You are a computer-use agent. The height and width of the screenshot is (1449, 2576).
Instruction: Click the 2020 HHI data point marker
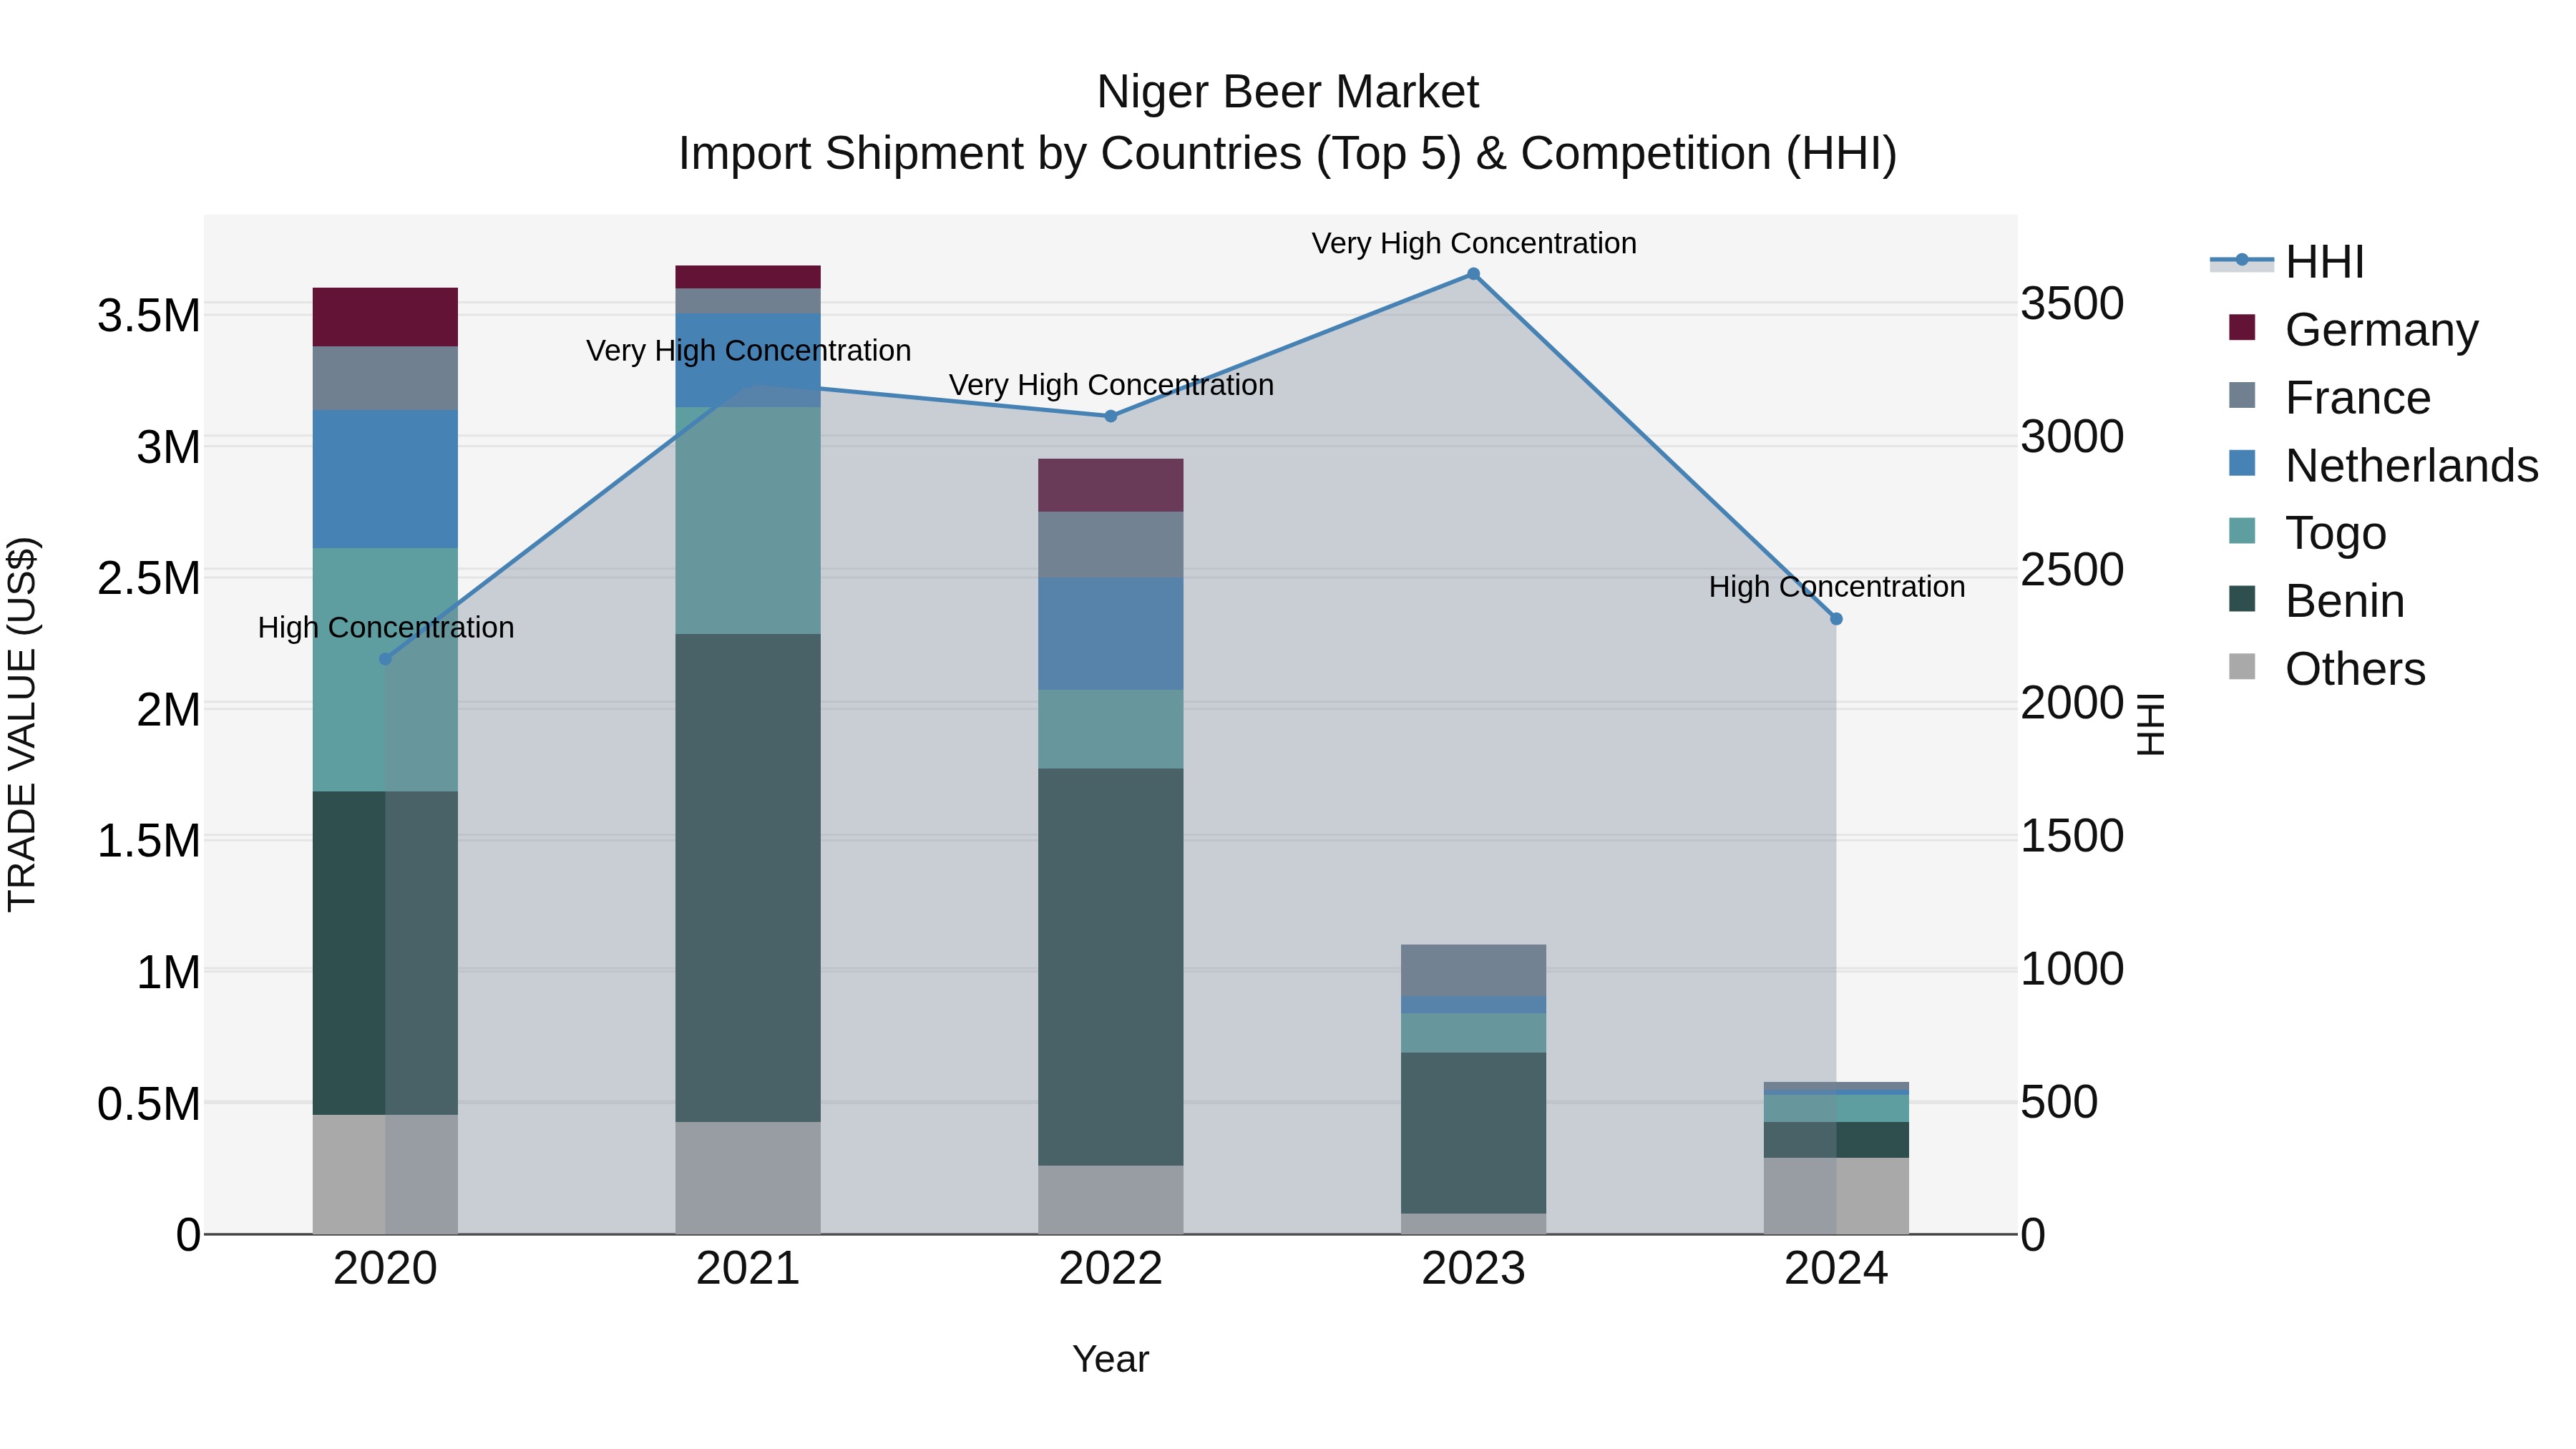(385, 659)
